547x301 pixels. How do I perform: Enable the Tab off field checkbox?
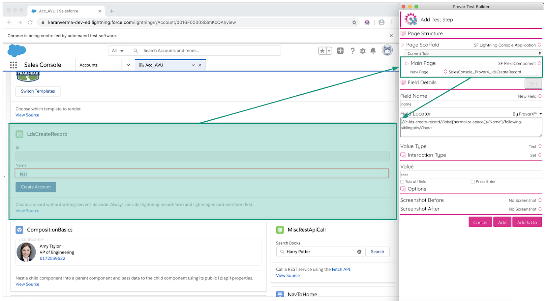pos(402,182)
